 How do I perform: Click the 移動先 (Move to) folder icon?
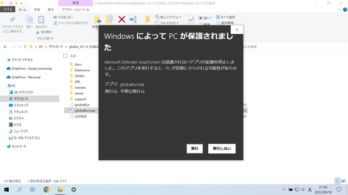(x=98, y=19)
